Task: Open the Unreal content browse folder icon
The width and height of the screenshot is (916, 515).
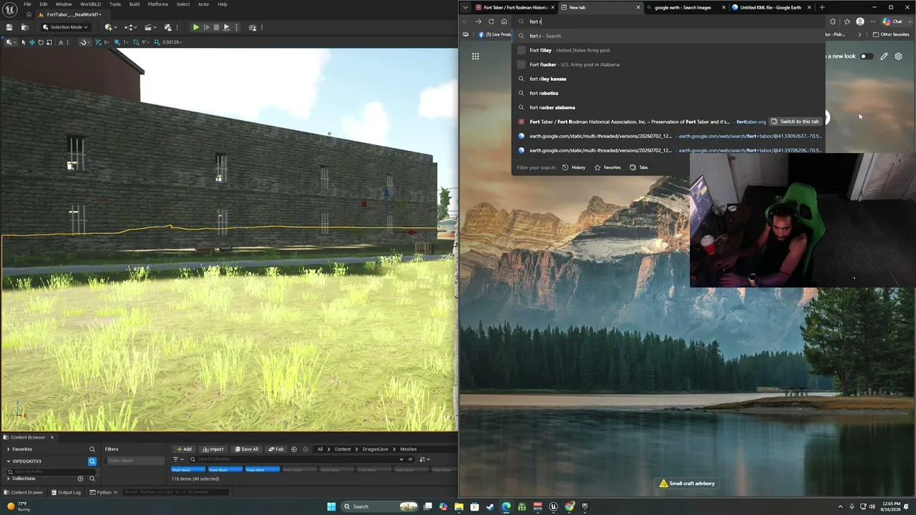Action: (24, 27)
